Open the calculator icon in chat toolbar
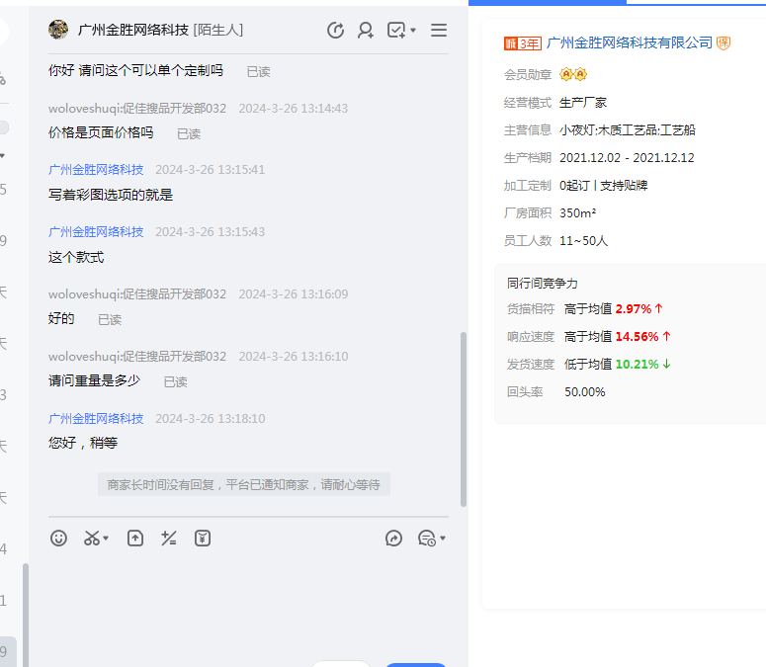Image resolution: width=766 pixels, height=667 pixels. pyautogui.click(x=169, y=539)
